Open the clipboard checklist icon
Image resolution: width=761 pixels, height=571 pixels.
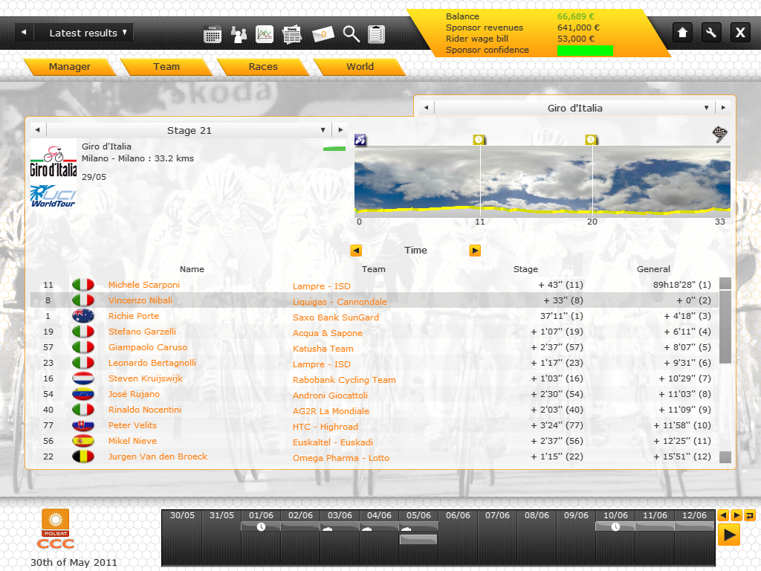click(x=377, y=34)
